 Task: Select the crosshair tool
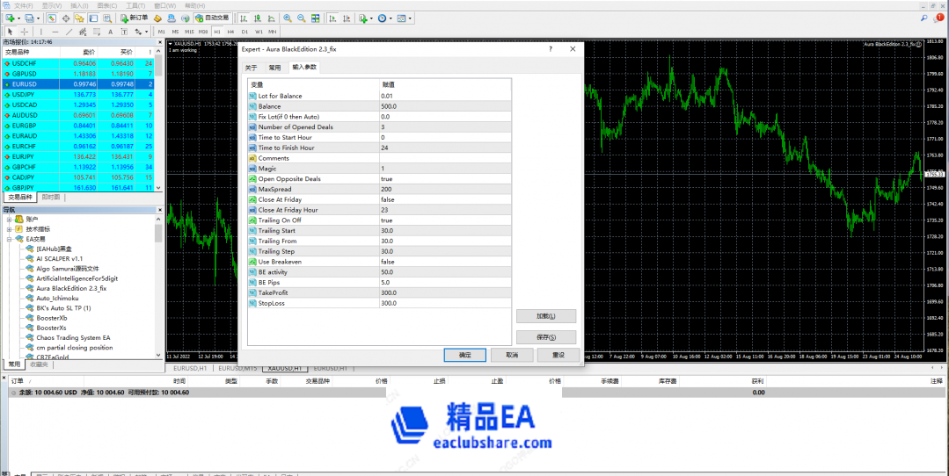pyautogui.click(x=25, y=32)
